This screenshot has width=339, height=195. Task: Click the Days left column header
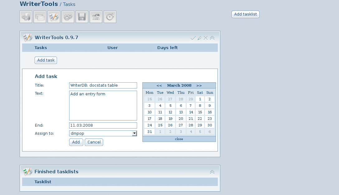[167, 48]
